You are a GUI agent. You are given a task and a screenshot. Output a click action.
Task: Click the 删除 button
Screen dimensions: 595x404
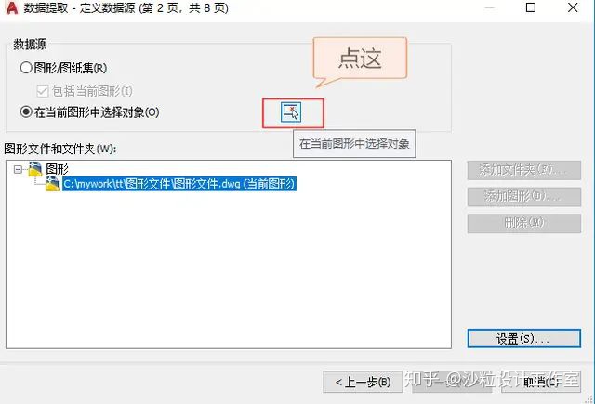point(524,223)
